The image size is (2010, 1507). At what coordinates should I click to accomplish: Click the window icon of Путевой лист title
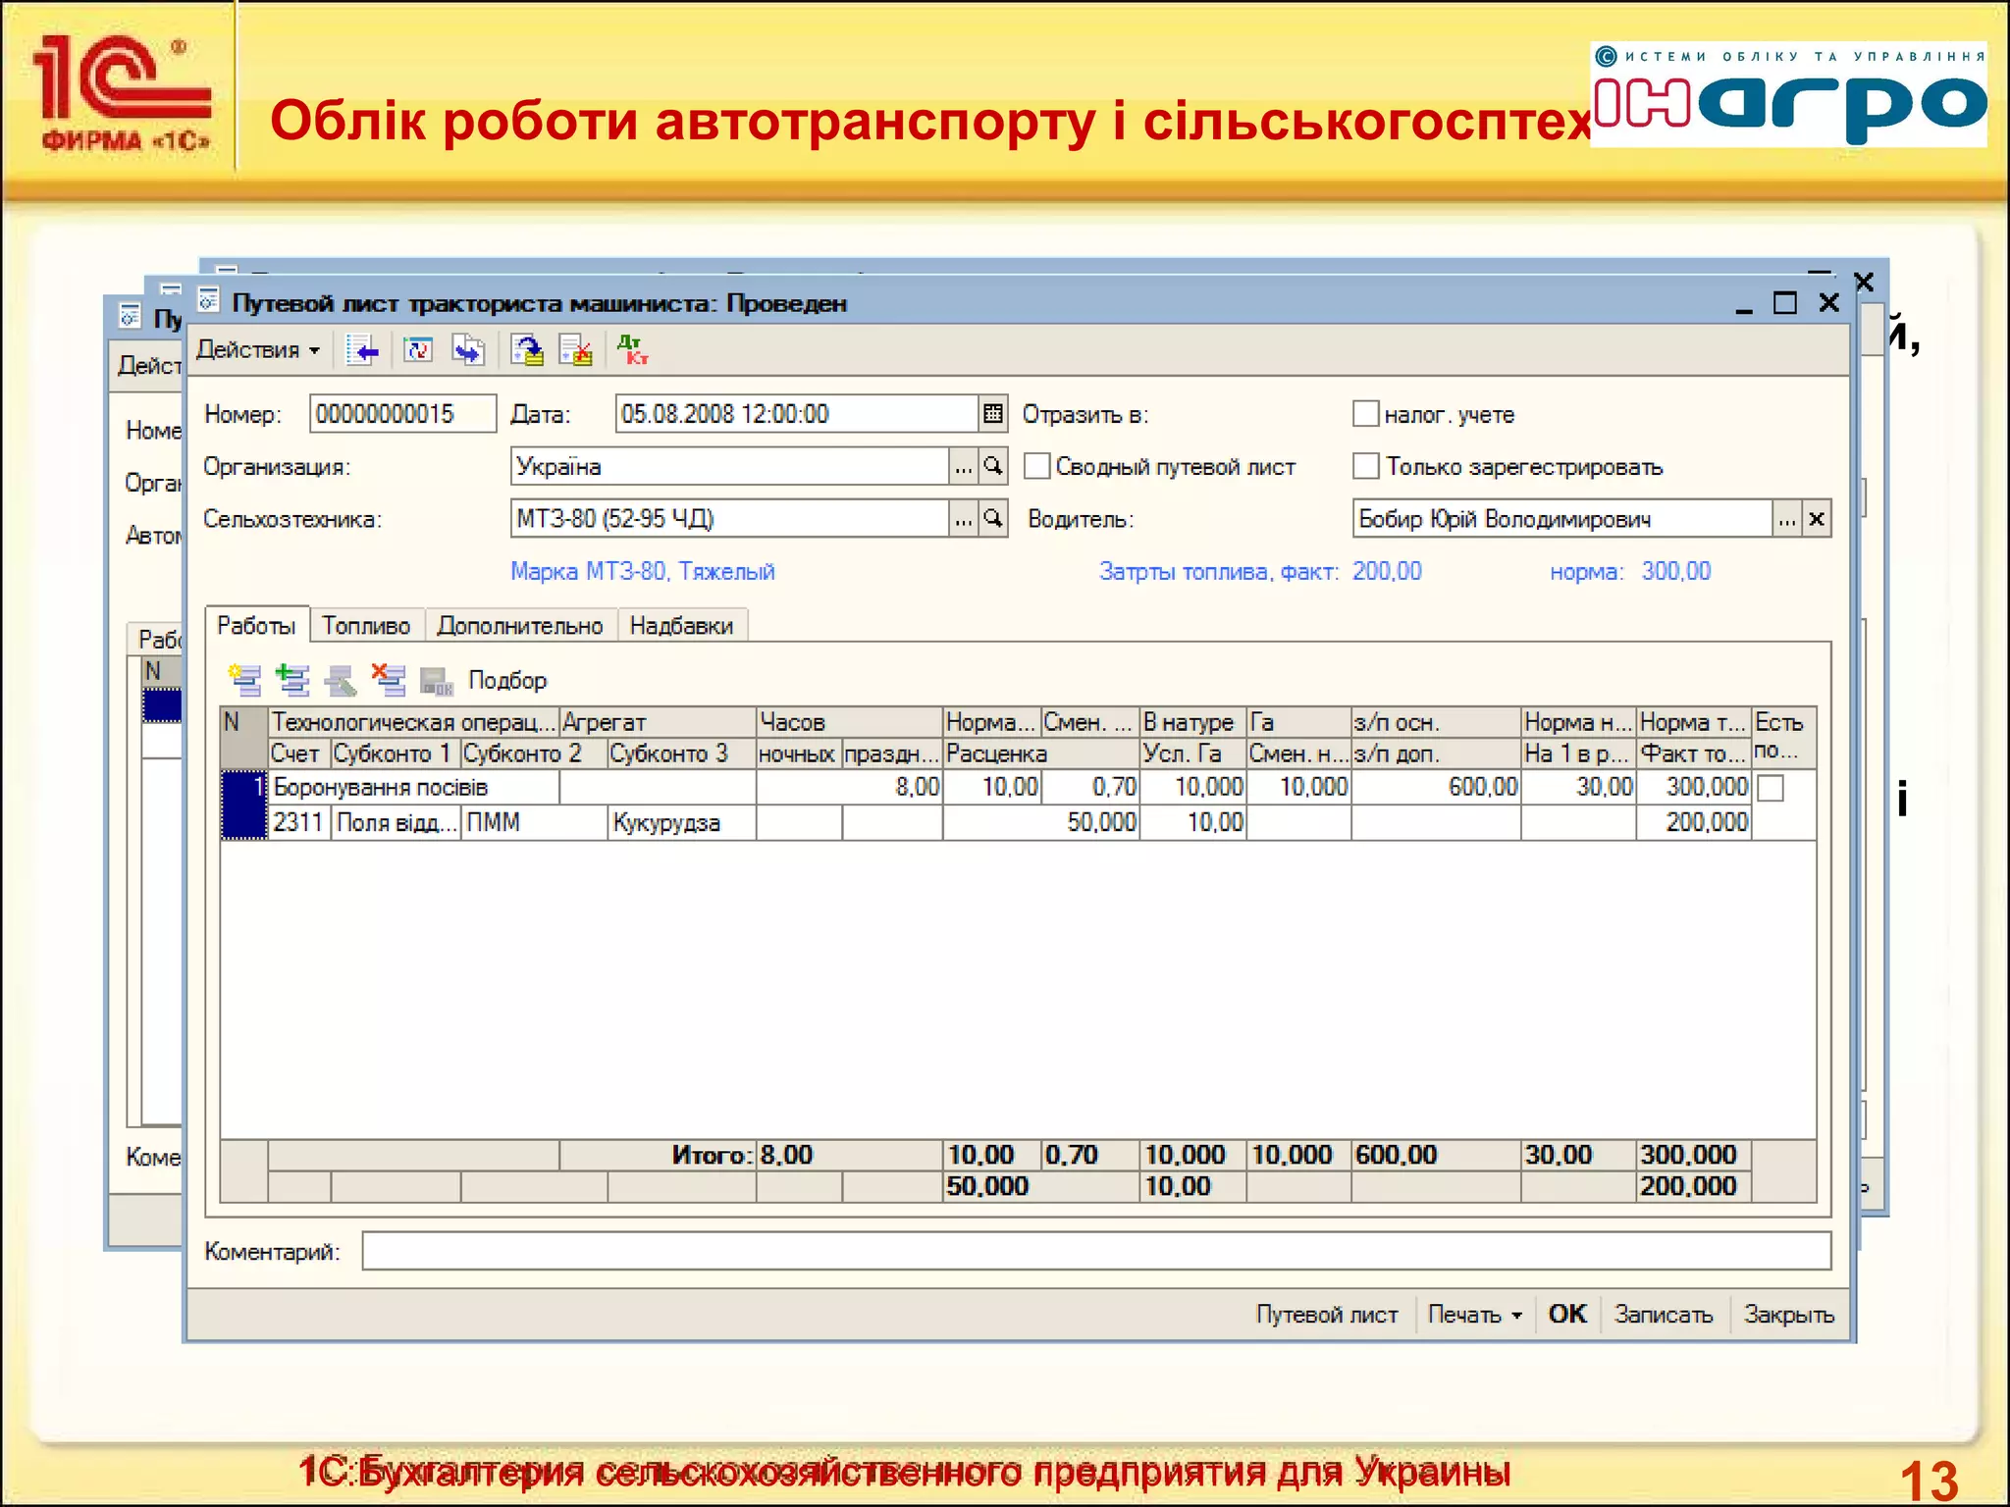(x=209, y=300)
